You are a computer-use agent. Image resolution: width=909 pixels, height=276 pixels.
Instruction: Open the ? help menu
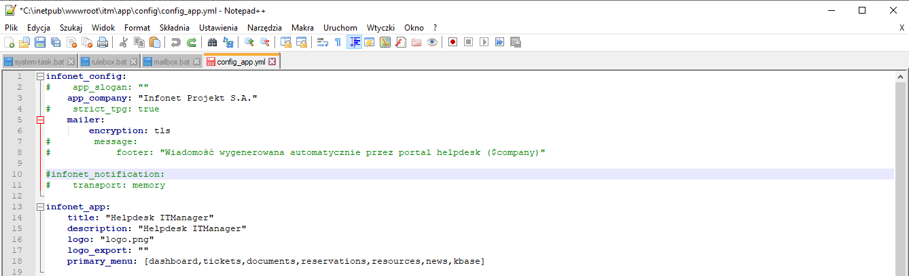click(x=435, y=28)
